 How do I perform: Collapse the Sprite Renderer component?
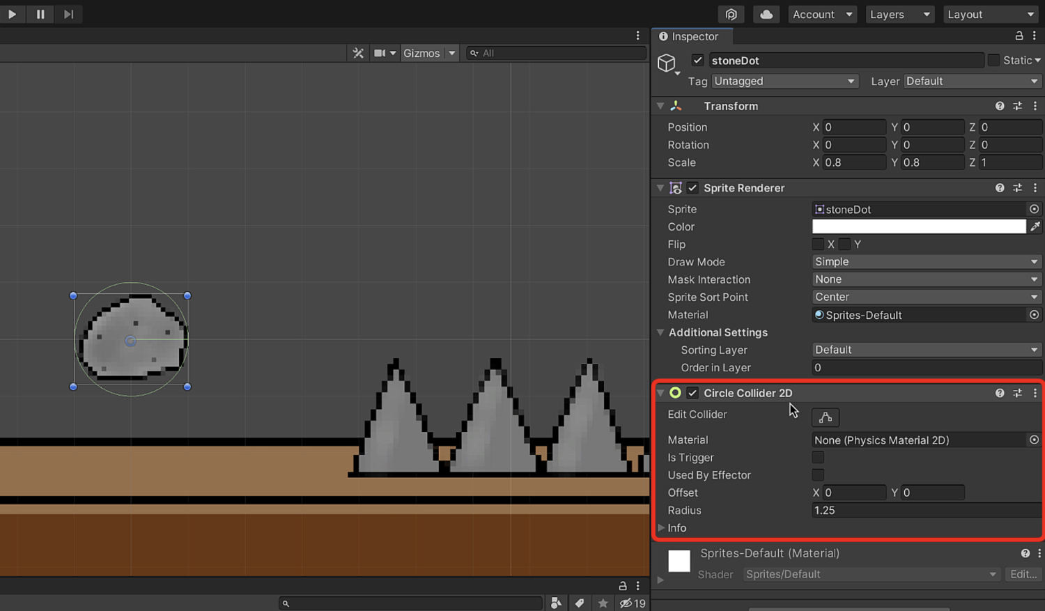click(660, 188)
